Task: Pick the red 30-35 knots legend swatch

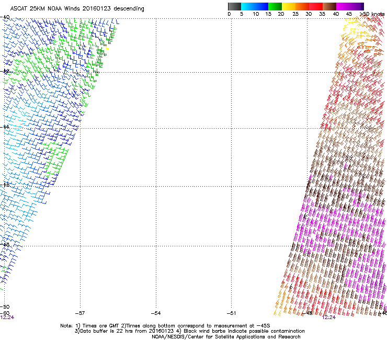Action: 316,6
